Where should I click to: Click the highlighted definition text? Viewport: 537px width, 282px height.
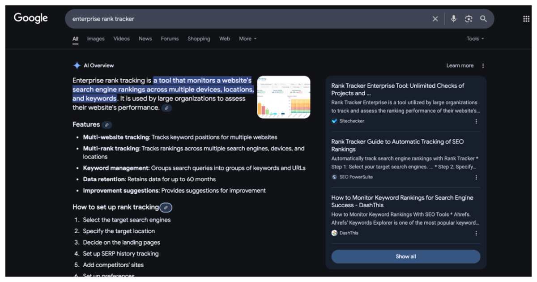(163, 90)
